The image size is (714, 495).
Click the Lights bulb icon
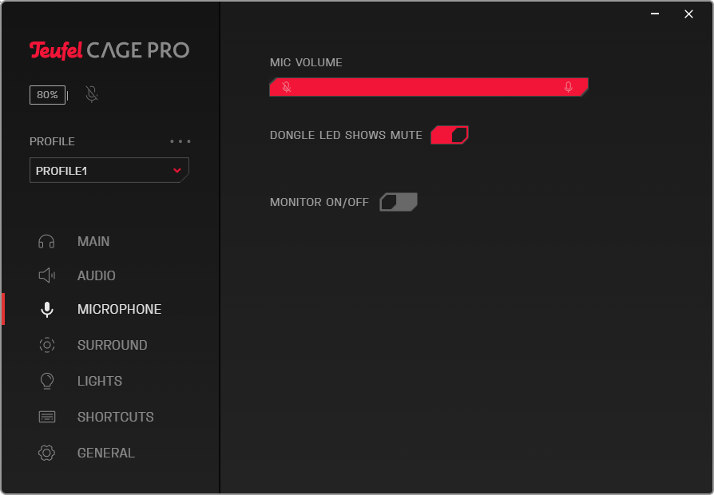pos(46,381)
